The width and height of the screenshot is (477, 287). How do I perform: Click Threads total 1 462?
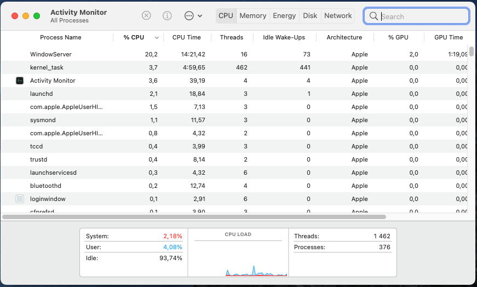click(x=382, y=236)
